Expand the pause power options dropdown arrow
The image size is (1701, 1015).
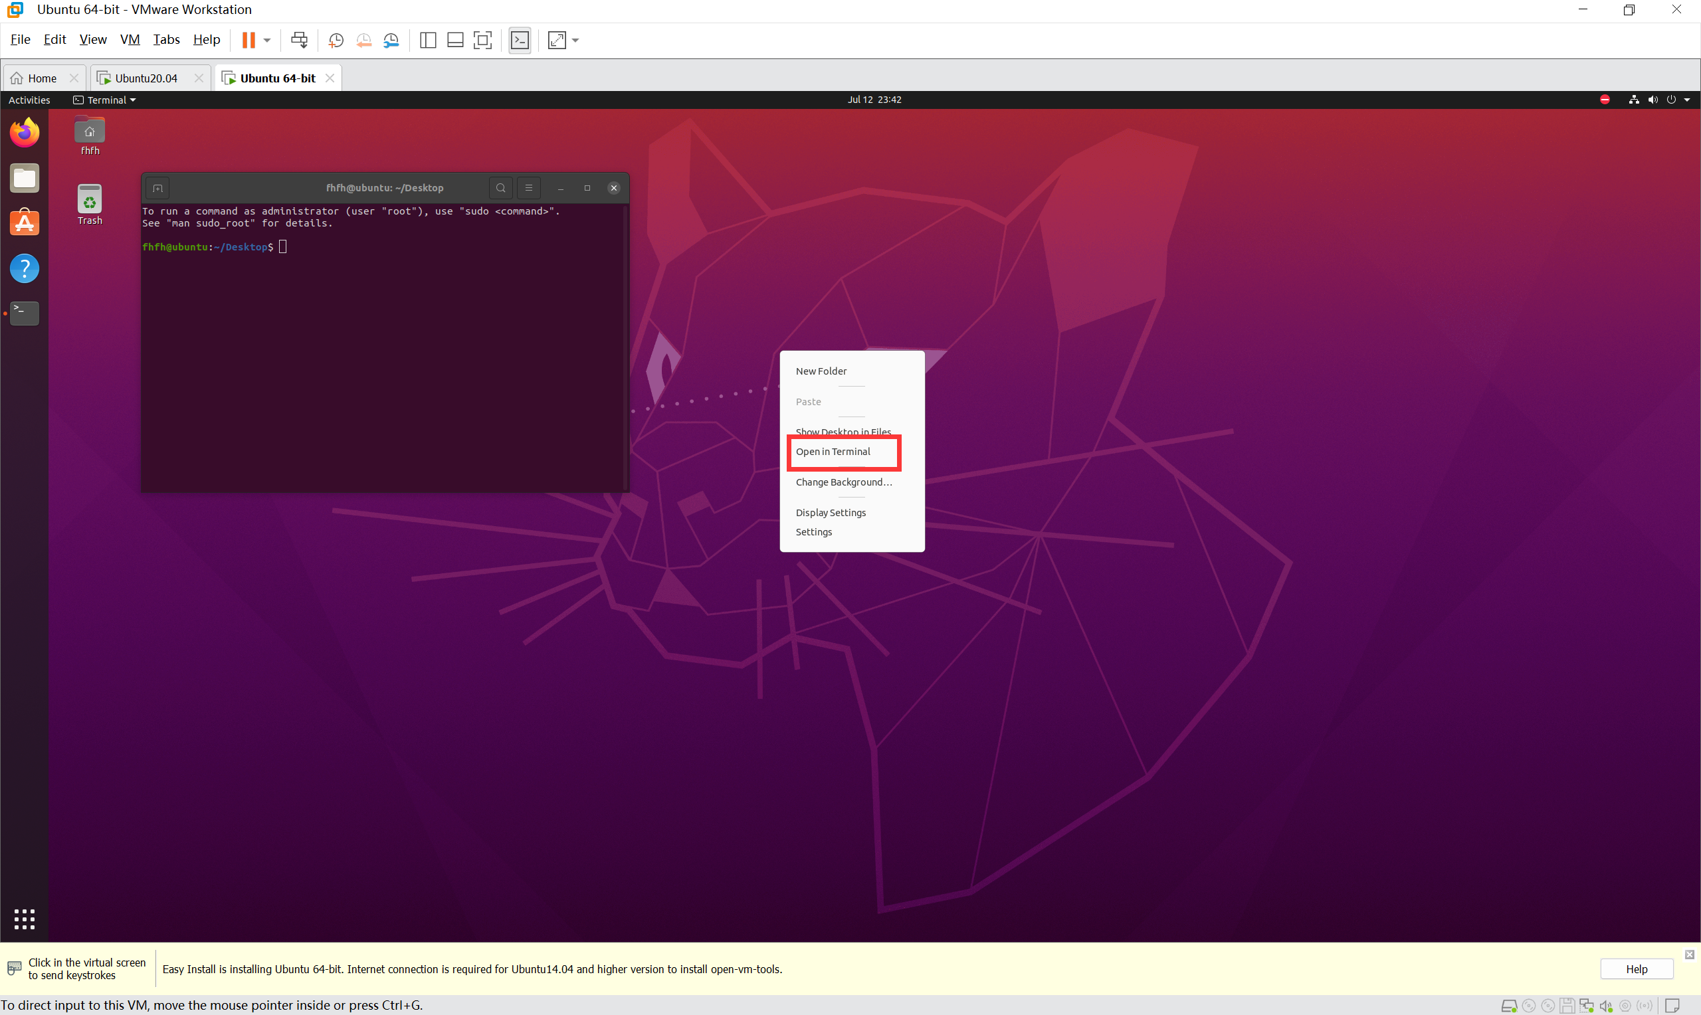pyautogui.click(x=267, y=41)
